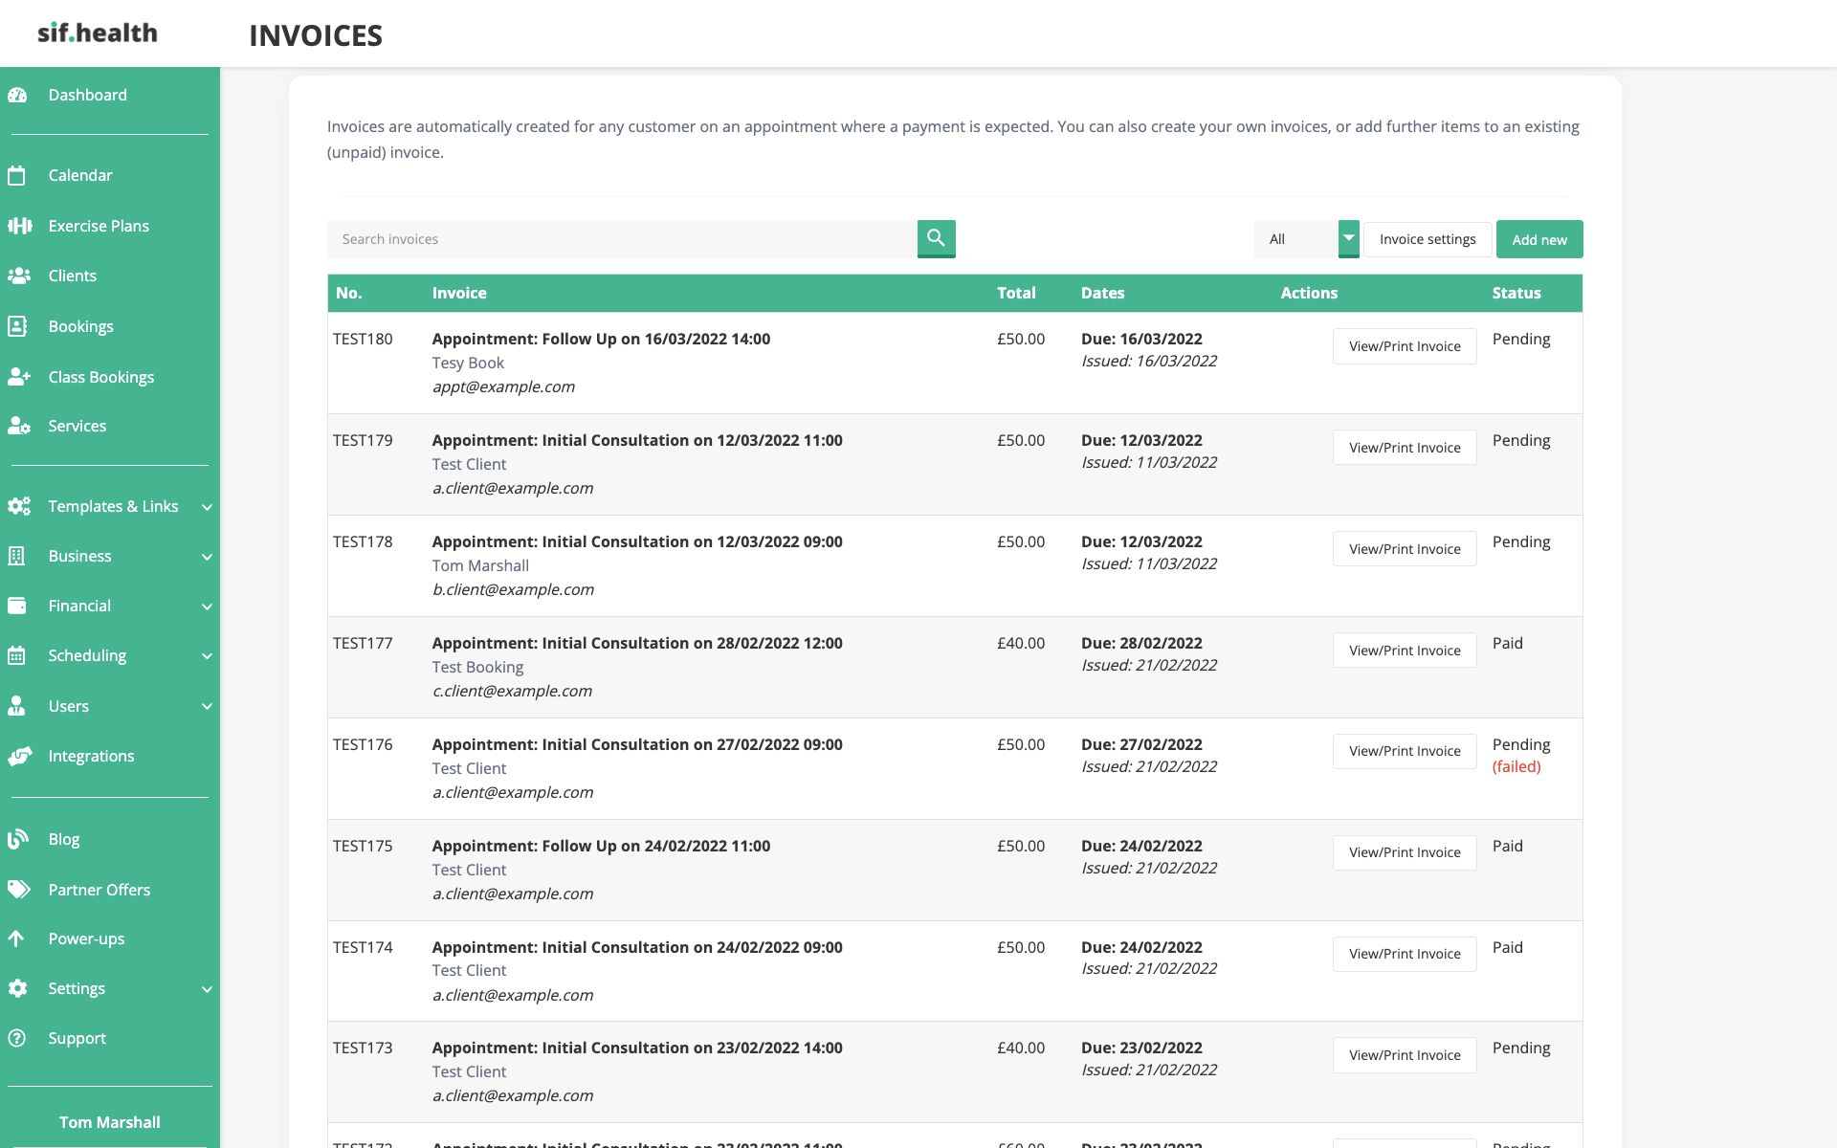View/Print Invoice for TEST175
The width and height of the screenshot is (1837, 1148).
[x=1405, y=852]
